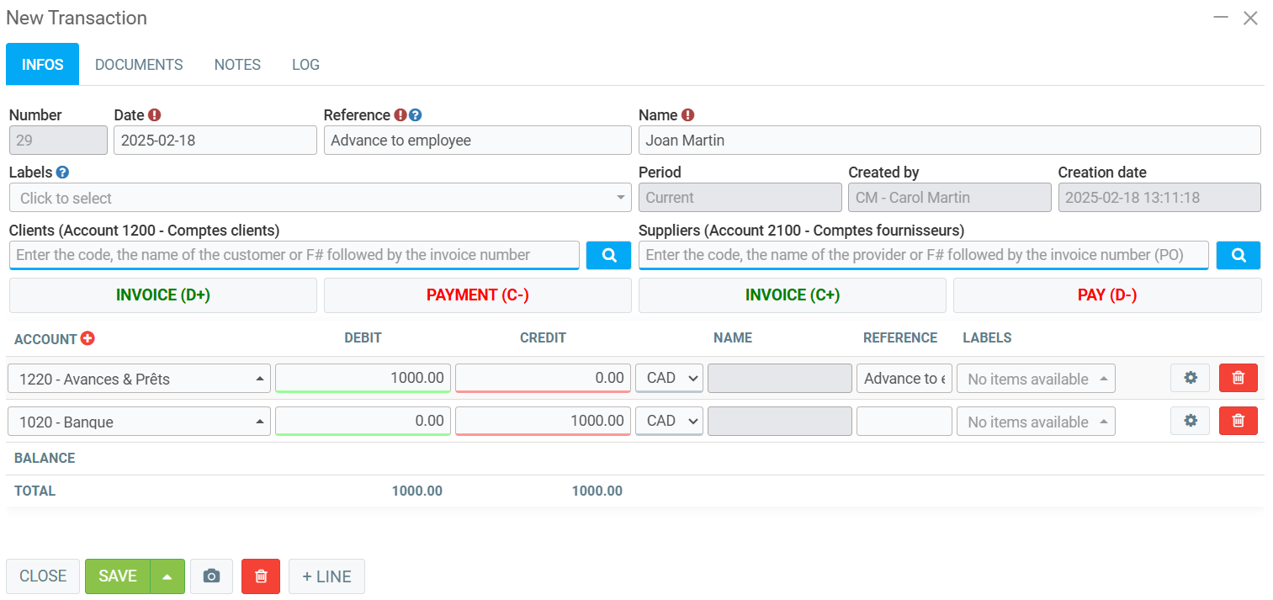Open the 1220 - Avances & Prêts account dropdown
The image size is (1273, 600).
coord(139,379)
